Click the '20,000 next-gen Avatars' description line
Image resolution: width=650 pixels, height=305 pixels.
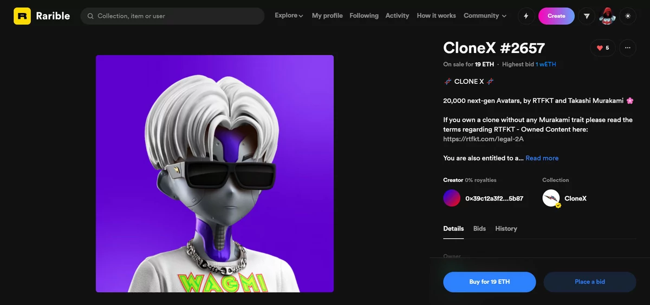coord(538,101)
